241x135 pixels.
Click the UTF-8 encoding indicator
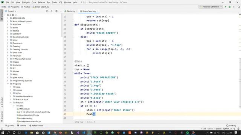coord(210,129)
